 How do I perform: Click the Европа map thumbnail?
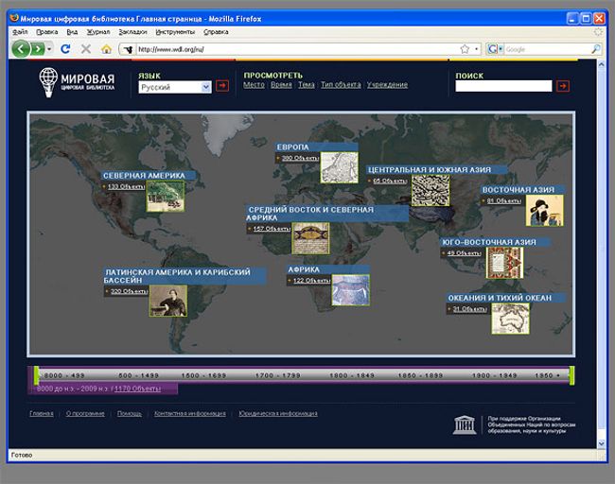[x=340, y=167]
